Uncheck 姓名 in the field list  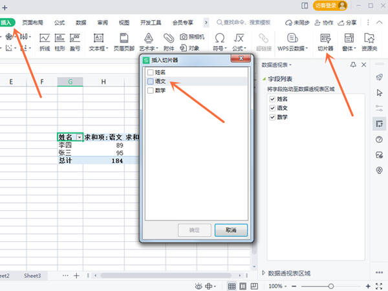tap(272, 99)
